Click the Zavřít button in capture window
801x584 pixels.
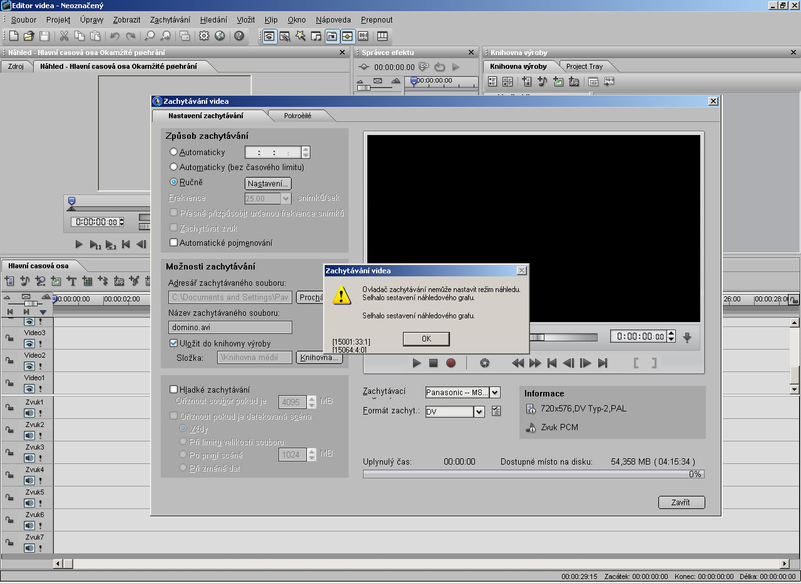point(681,502)
